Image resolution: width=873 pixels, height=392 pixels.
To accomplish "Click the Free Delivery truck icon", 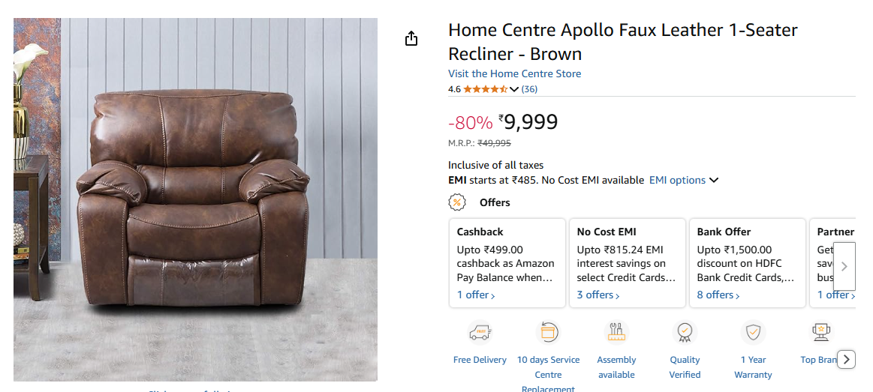I will coord(480,332).
